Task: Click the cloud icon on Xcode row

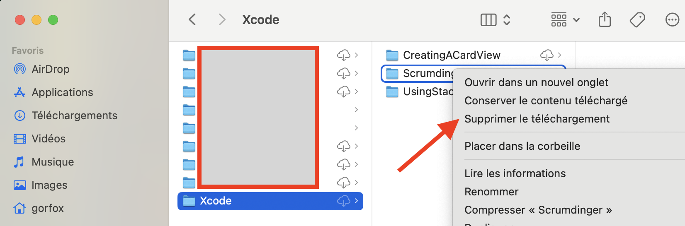Action: (x=343, y=201)
